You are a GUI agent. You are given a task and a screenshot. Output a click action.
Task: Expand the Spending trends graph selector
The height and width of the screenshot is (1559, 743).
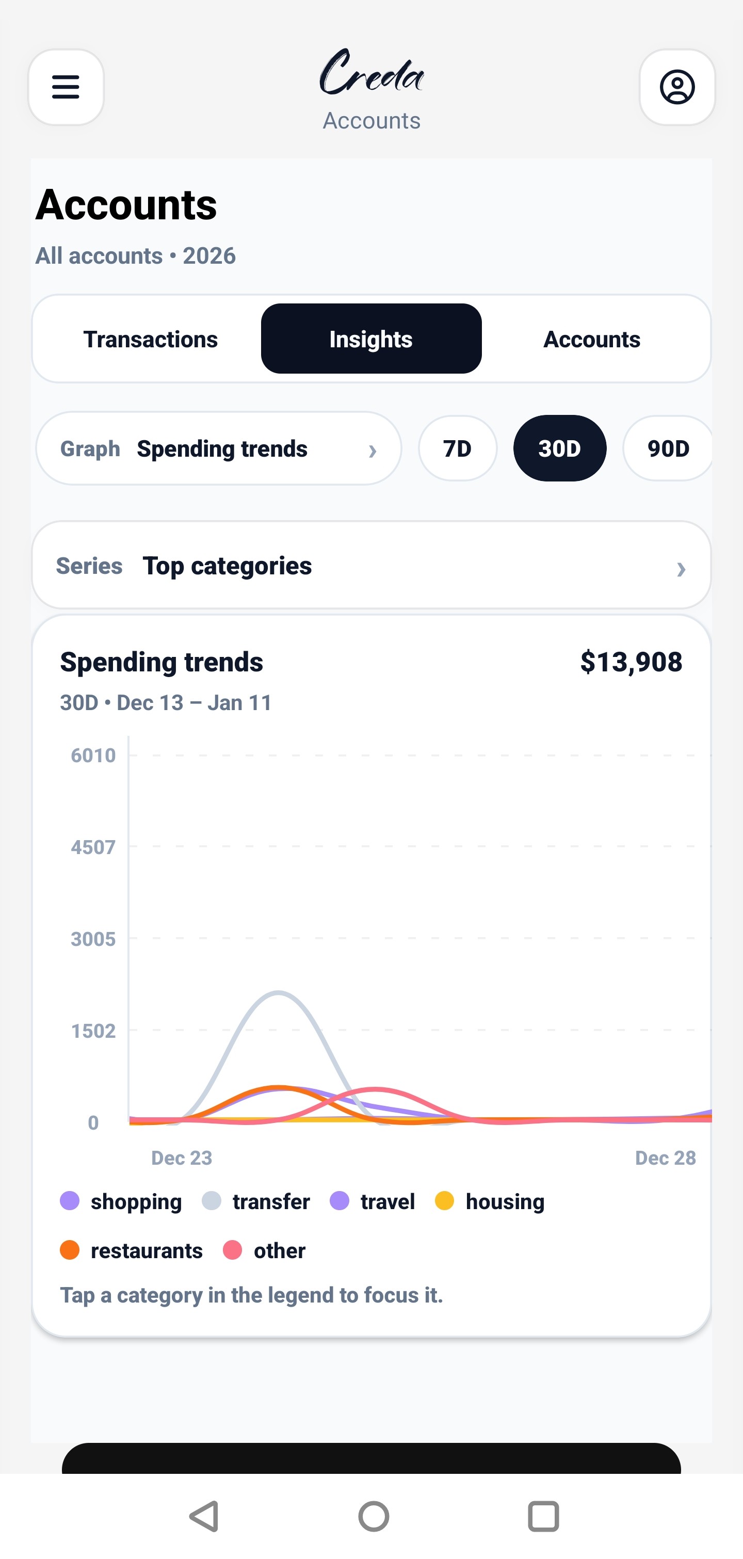pos(218,448)
